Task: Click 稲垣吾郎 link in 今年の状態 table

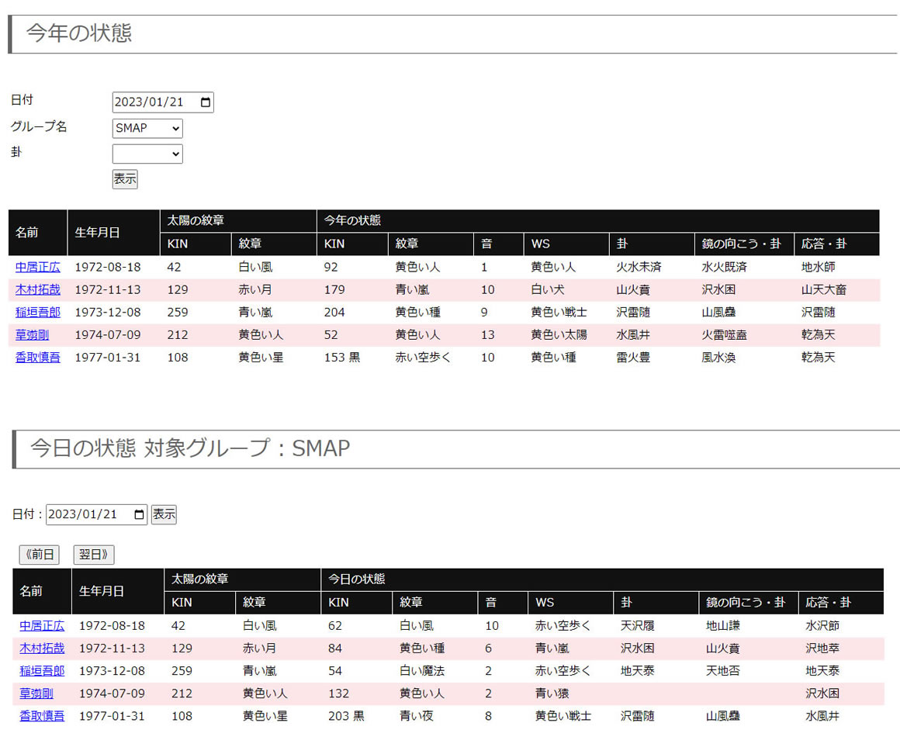Action: pyautogui.click(x=38, y=312)
